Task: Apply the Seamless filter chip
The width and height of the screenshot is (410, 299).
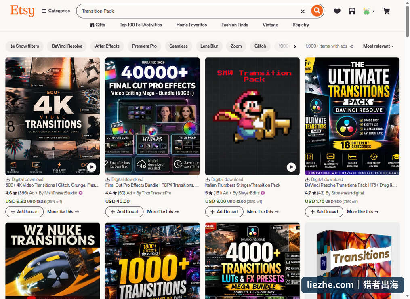Action: 178,46
